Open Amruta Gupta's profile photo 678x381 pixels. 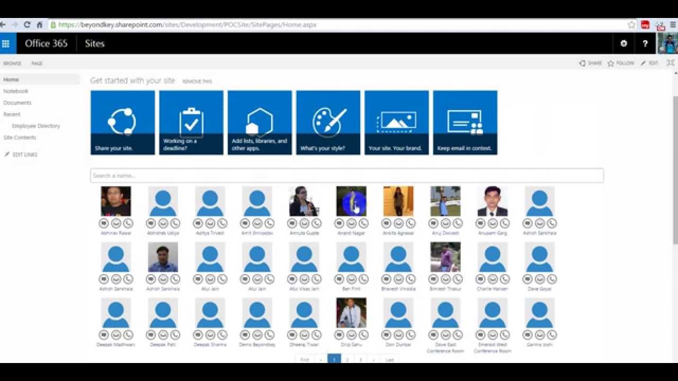click(x=304, y=201)
